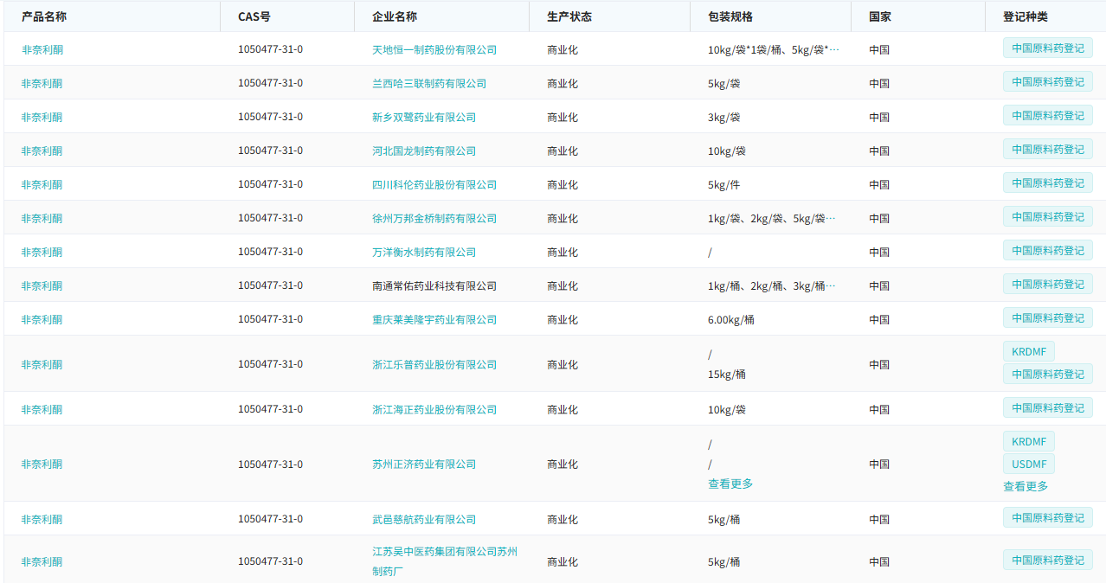Click the USDMF registration tag

1028,464
